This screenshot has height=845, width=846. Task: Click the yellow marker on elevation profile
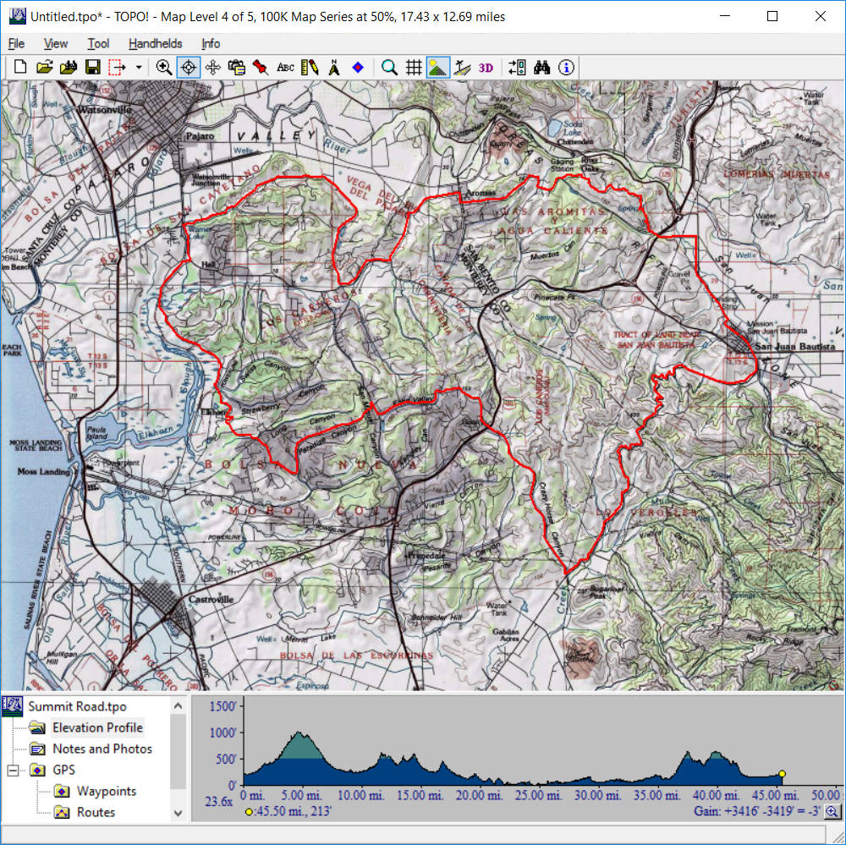(783, 773)
